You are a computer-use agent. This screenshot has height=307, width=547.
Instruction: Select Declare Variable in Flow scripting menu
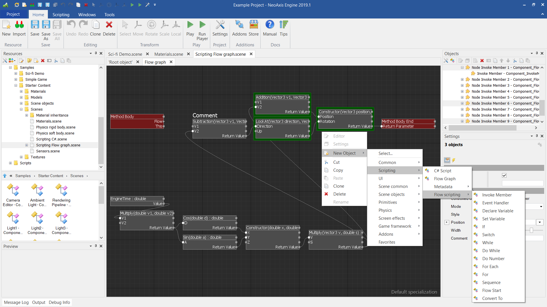(498, 211)
